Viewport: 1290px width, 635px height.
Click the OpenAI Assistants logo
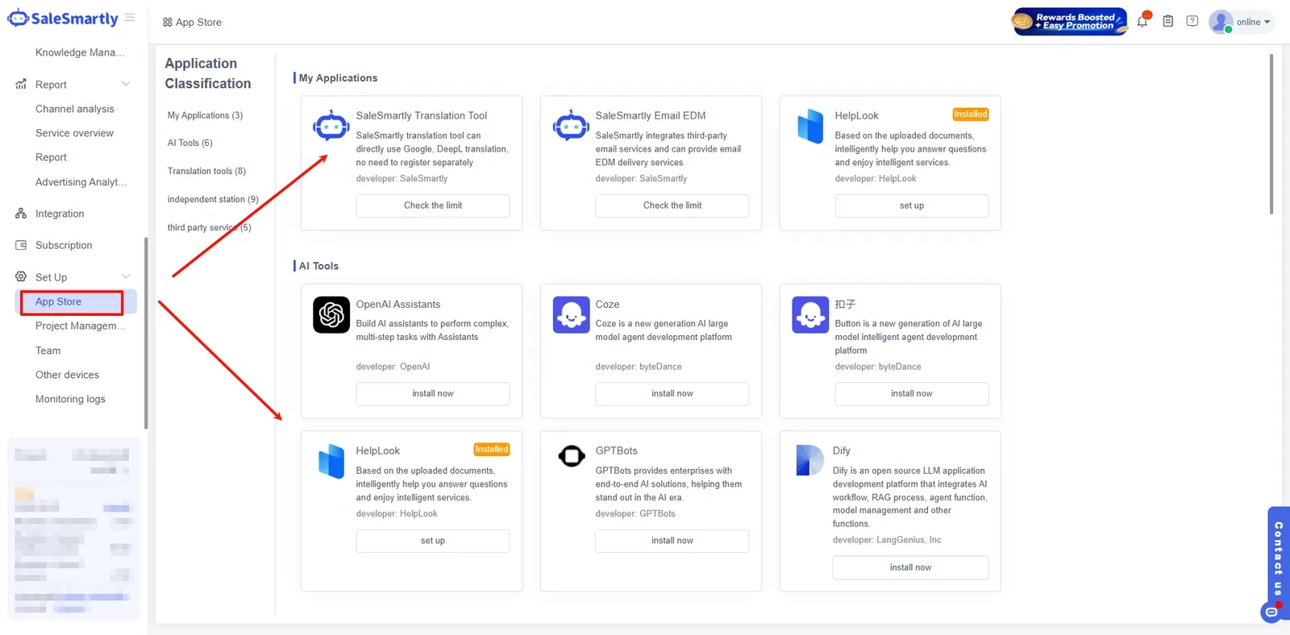pos(331,314)
